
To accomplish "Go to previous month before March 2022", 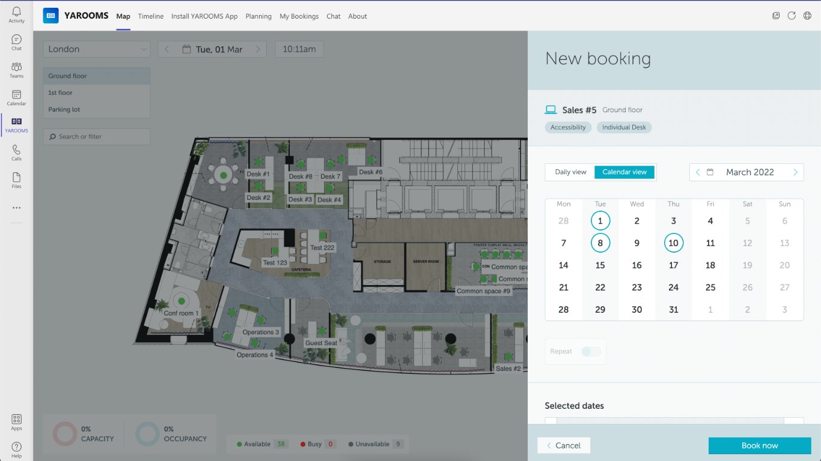I will coord(698,172).
